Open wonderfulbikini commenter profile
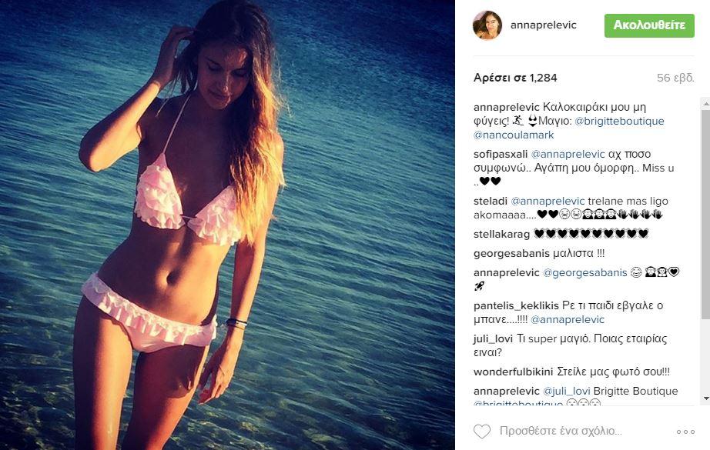 click(513, 372)
